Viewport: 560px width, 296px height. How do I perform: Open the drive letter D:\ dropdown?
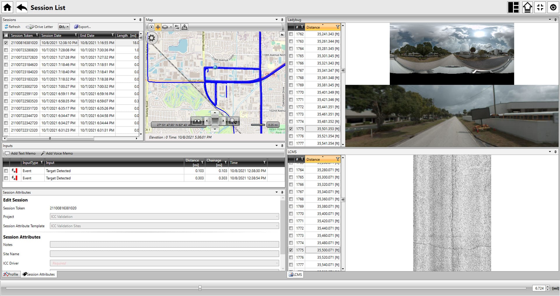pyautogui.click(x=64, y=27)
